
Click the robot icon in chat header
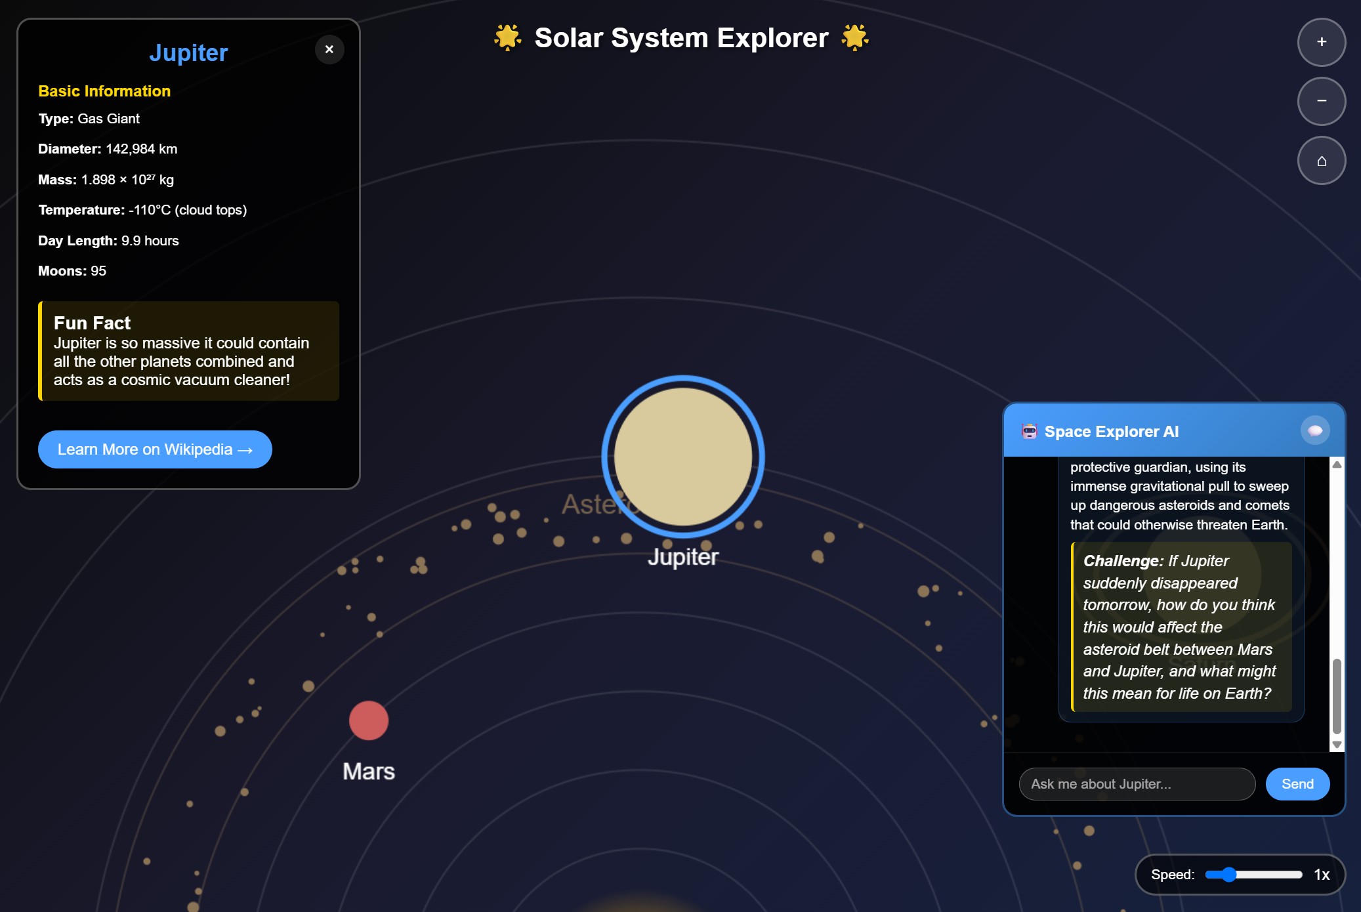click(x=1030, y=431)
